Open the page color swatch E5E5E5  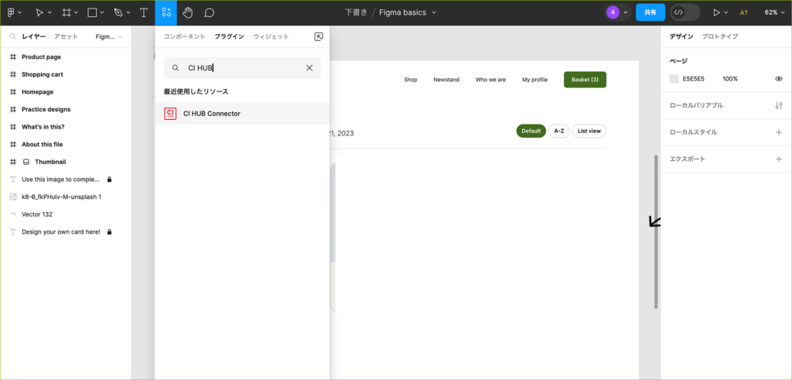coord(674,79)
